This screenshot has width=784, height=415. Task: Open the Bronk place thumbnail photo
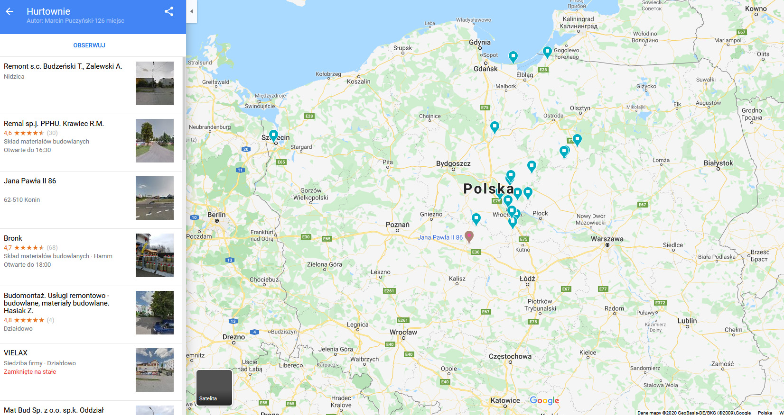155,255
